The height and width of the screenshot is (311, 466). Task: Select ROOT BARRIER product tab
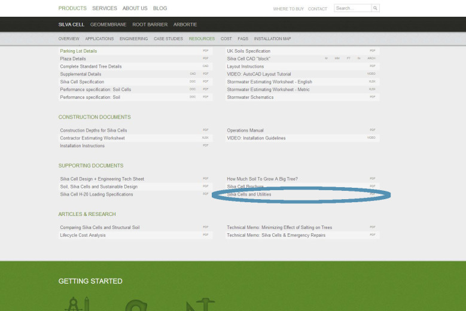(150, 25)
